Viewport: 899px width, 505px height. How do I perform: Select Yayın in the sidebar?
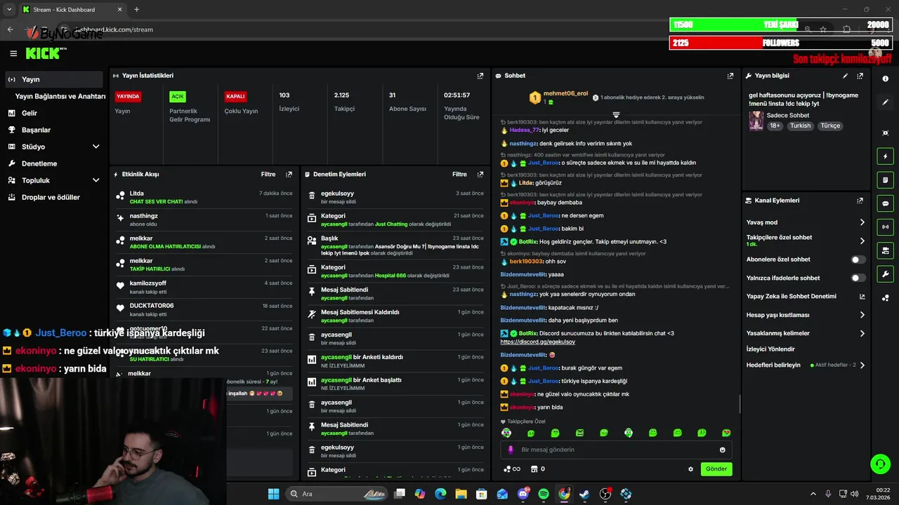click(53, 79)
